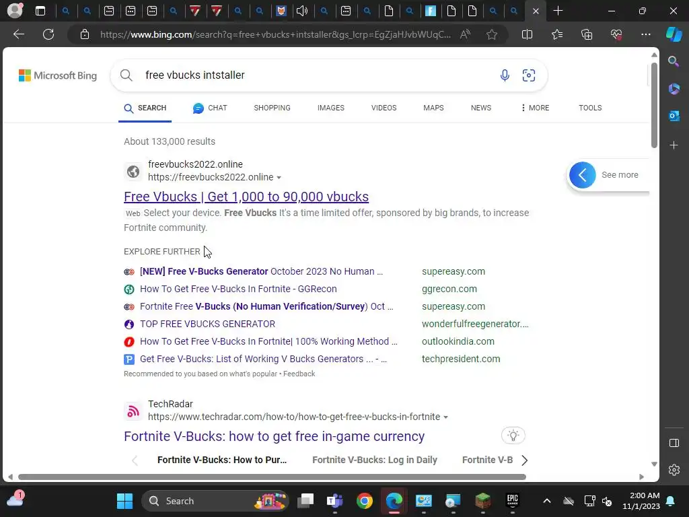This screenshot has width=689, height=517.
Task: Click the horizontal page scrollbar thumb
Action: tap(272, 477)
